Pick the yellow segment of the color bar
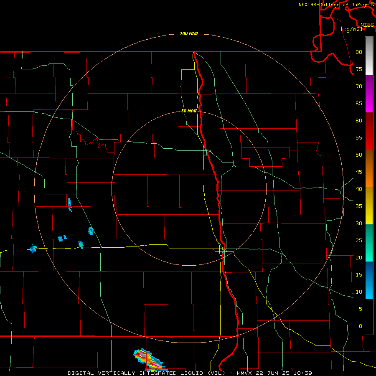This screenshot has height=376, width=376. coord(369,206)
